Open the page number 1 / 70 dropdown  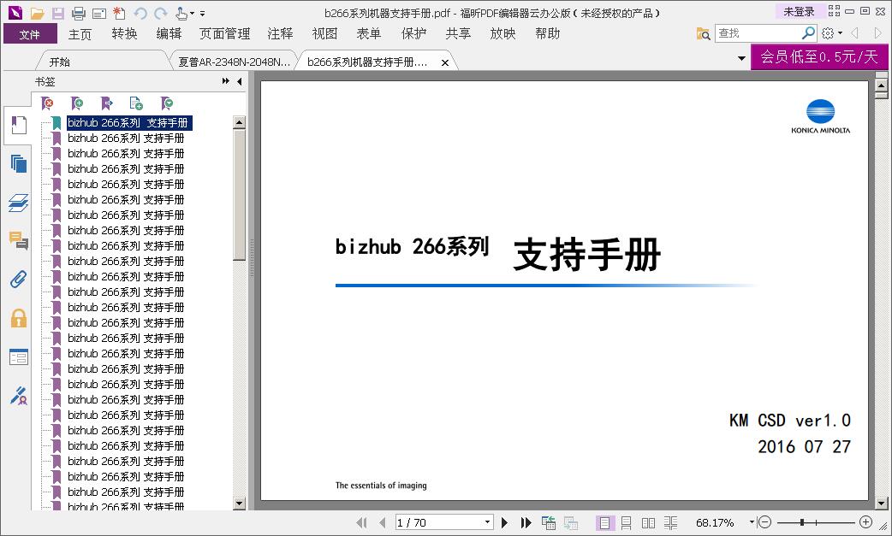pyautogui.click(x=488, y=521)
